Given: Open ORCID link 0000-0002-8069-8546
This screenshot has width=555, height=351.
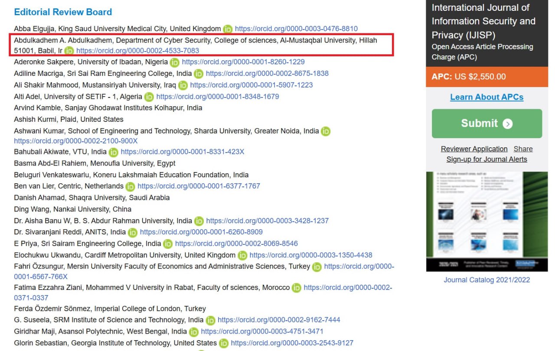Looking at the screenshot, I should (236, 244).
